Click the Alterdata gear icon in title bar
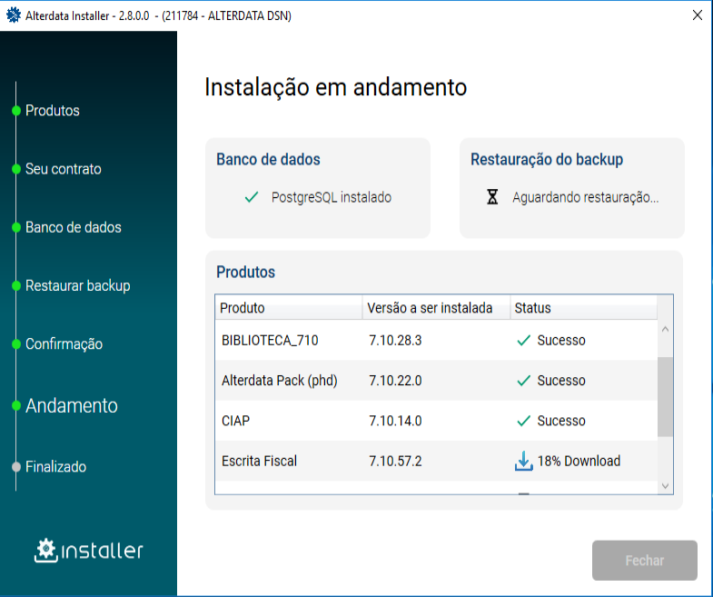The height and width of the screenshot is (597, 713). pyautogui.click(x=14, y=15)
